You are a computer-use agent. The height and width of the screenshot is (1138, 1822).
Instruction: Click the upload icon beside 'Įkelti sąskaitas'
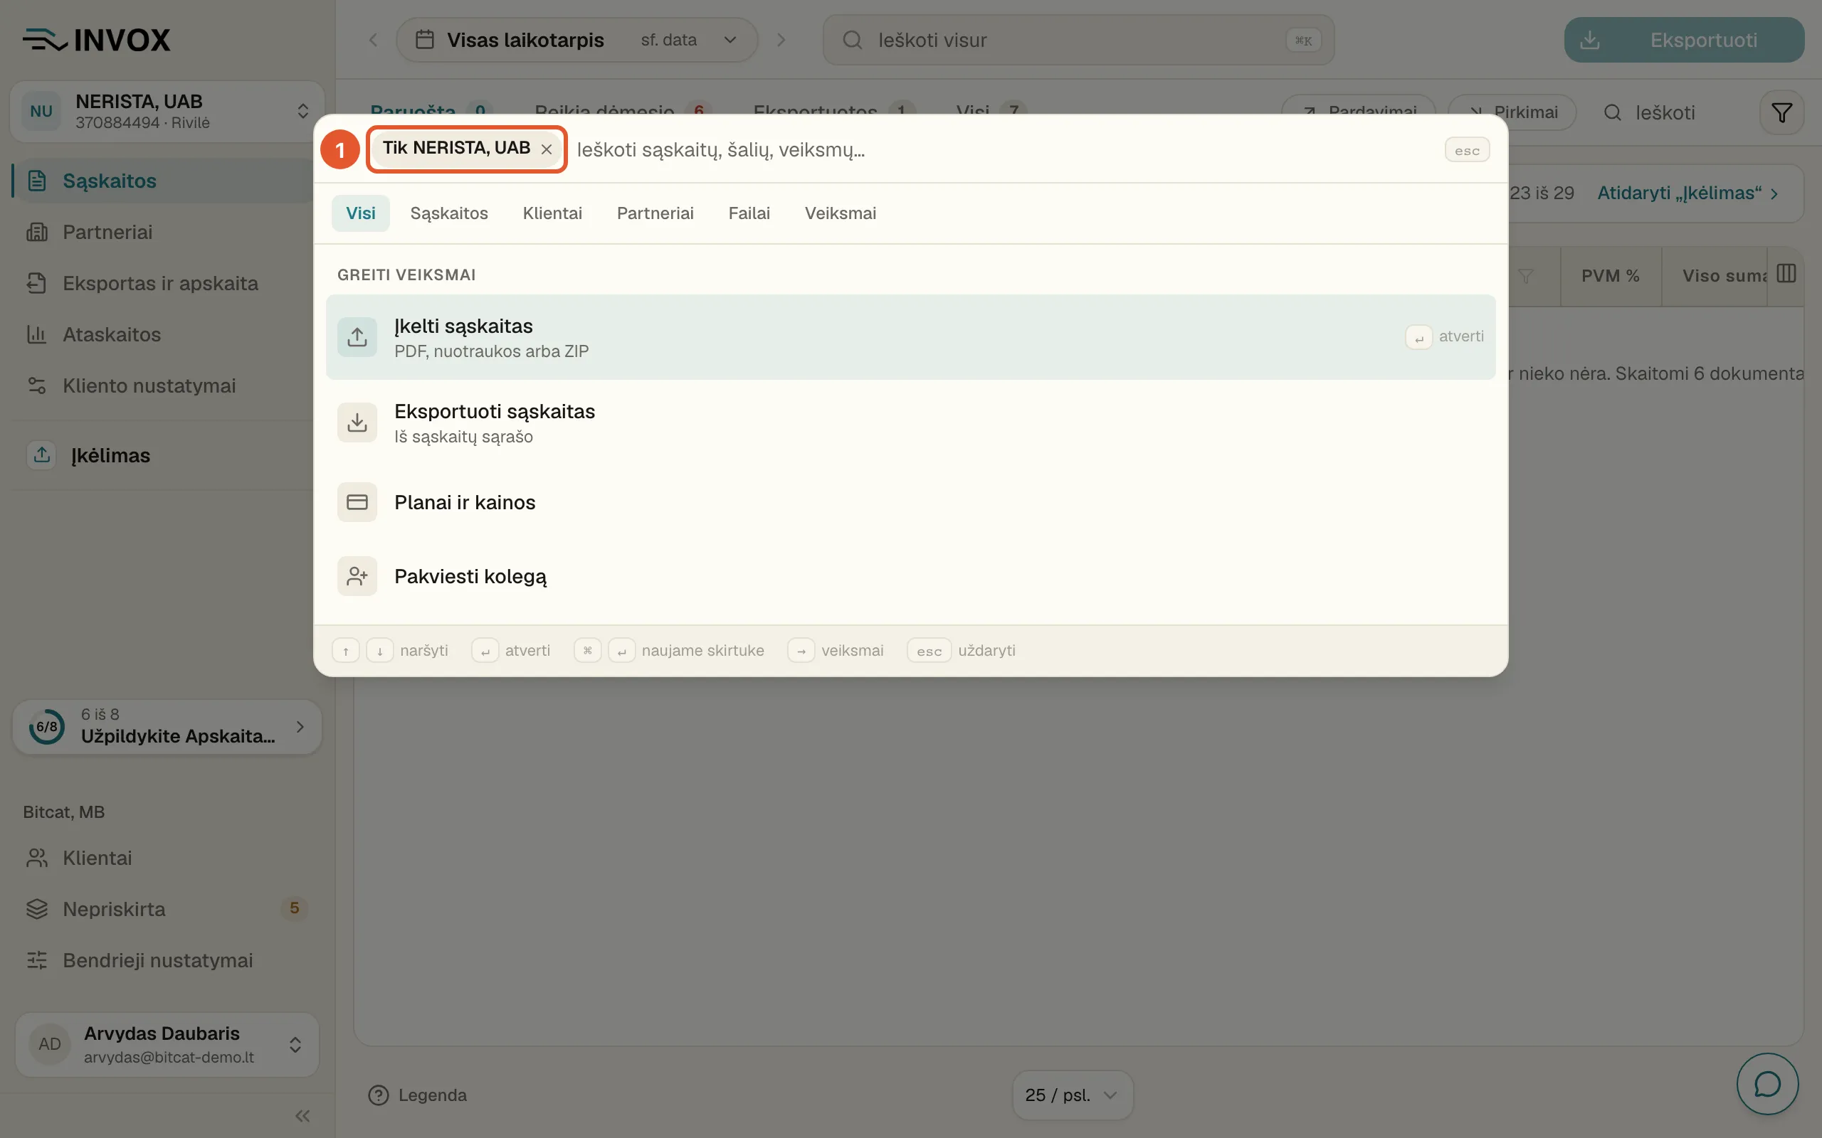(x=357, y=336)
